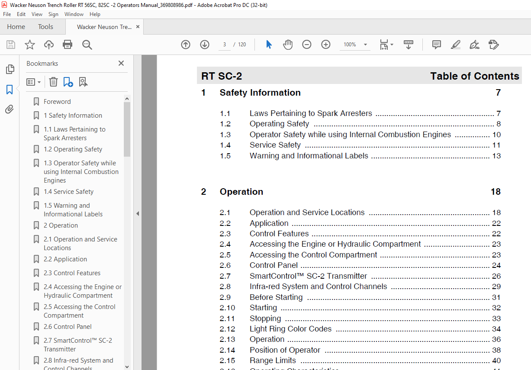Click the bookmarks panel scrollbar thumb

(x=127, y=129)
